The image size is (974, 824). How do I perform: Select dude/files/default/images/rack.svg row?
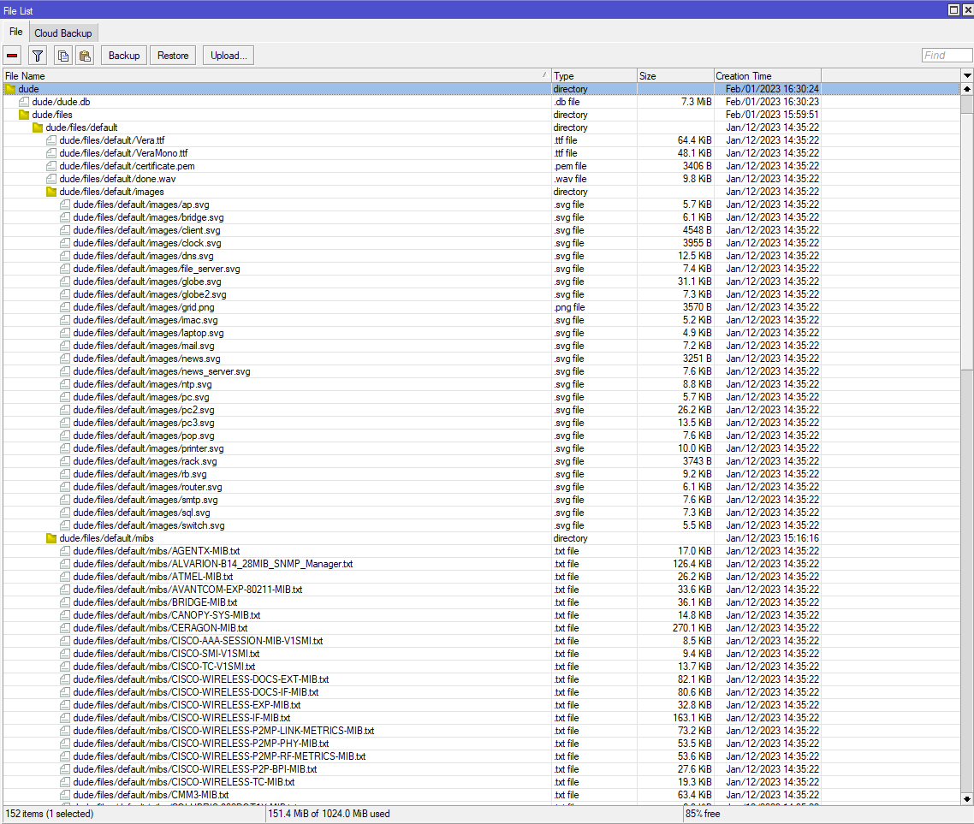pos(481,461)
